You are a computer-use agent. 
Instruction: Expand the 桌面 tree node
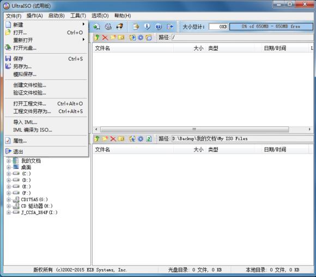tap(9, 167)
